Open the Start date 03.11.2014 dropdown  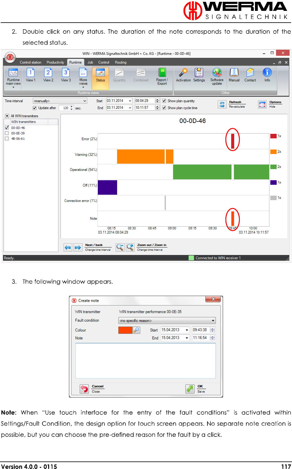[x=130, y=101]
